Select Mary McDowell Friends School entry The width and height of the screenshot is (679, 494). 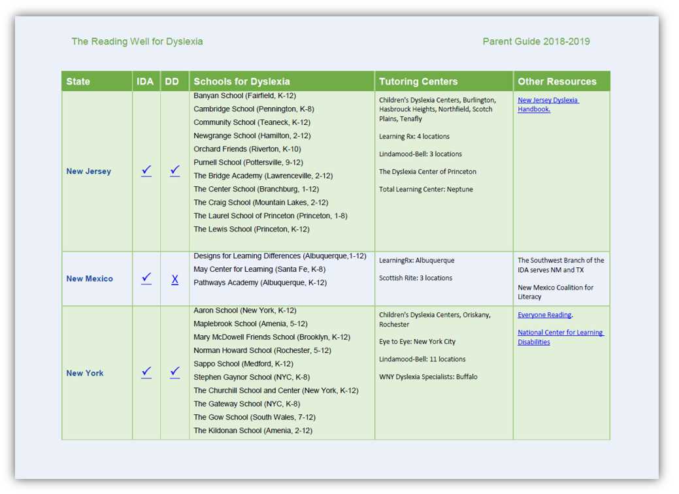pyautogui.click(x=271, y=337)
